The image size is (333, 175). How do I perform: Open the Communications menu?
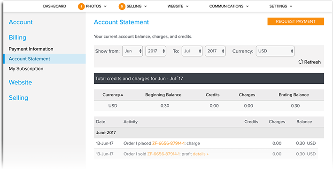226,6
